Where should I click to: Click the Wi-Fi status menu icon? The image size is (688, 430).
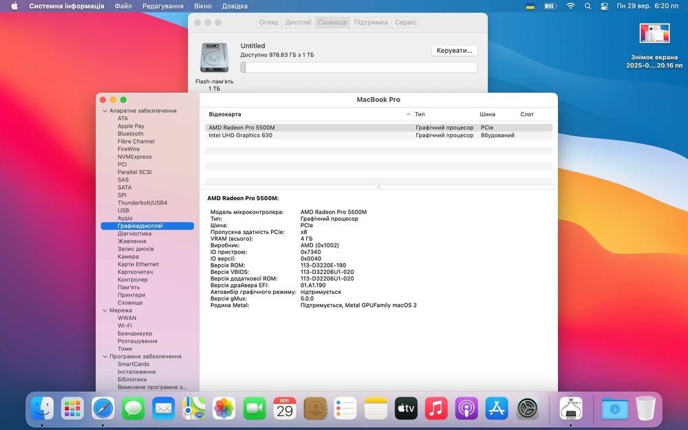(570, 6)
